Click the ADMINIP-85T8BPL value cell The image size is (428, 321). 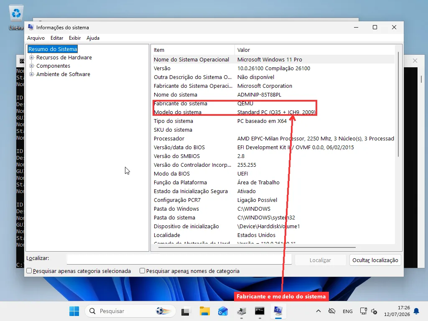click(259, 95)
